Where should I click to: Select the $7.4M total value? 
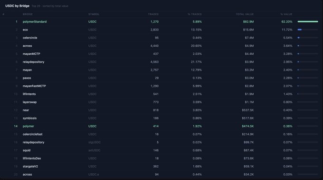pos(249,38)
